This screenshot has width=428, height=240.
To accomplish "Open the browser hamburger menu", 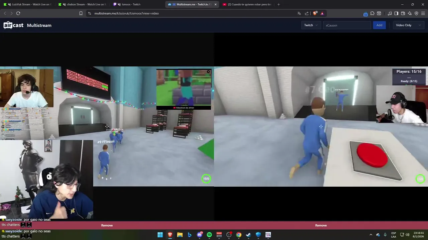I will [x=423, y=13].
